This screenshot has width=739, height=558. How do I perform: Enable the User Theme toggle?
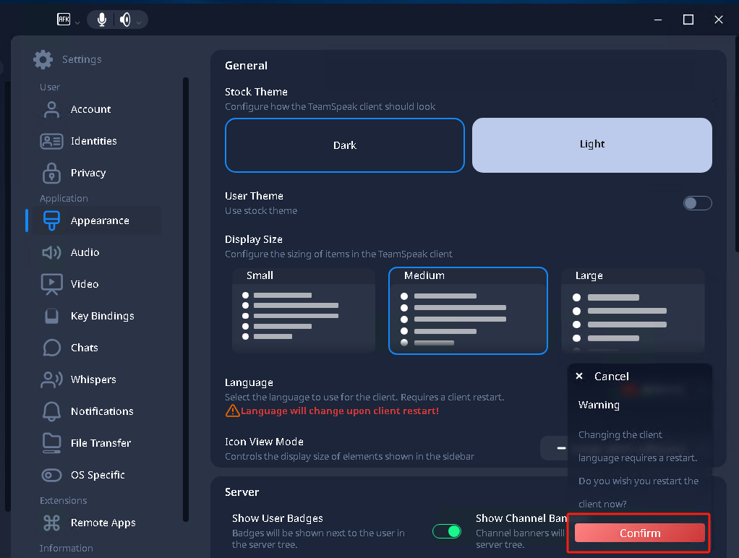(697, 203)
